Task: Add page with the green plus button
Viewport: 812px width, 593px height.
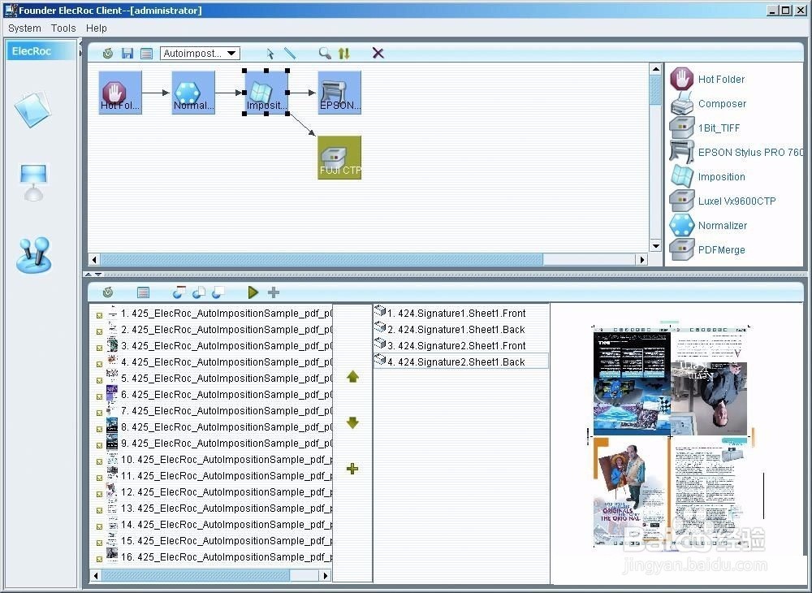Action: 352,469
